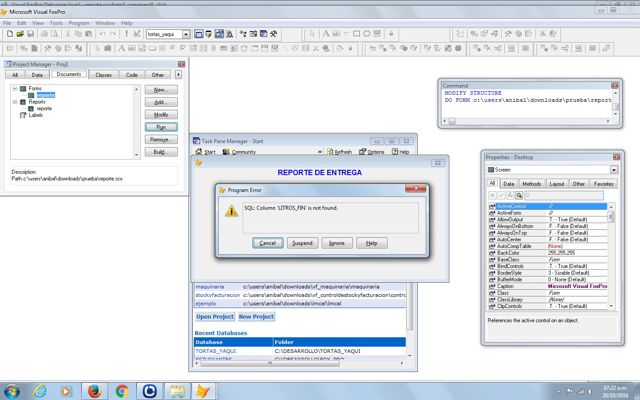
Task: Click the Firefox taskbar icon
Action: click(94, 391)
